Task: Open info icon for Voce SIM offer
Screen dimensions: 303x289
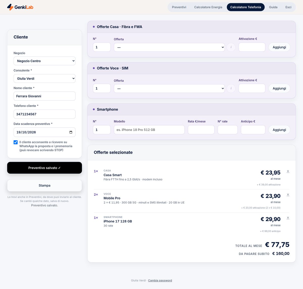Action: pos(231,88)
